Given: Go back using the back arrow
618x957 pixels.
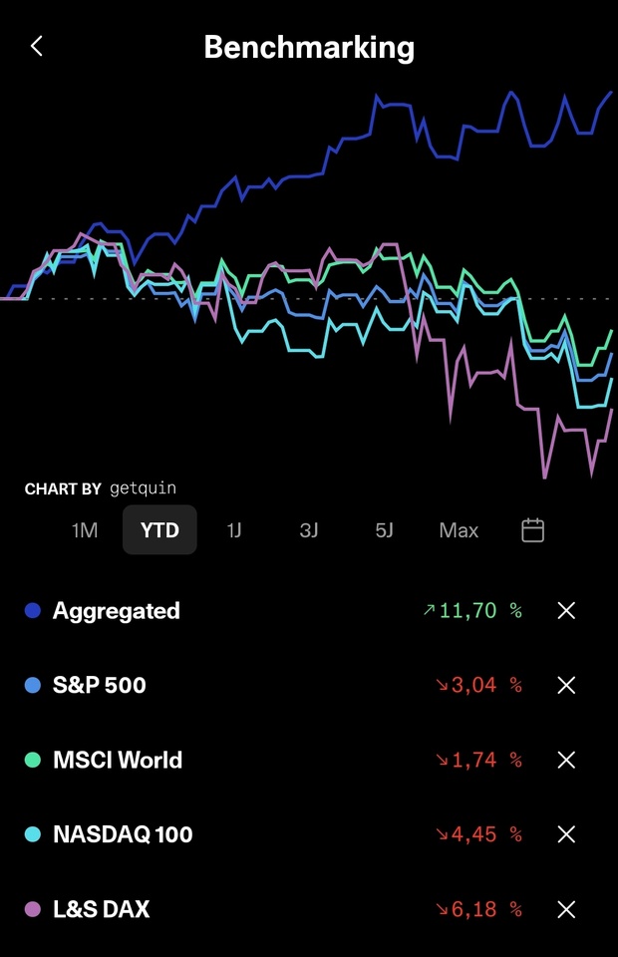Looking at the screenshot, I should (x=37, y=46).
